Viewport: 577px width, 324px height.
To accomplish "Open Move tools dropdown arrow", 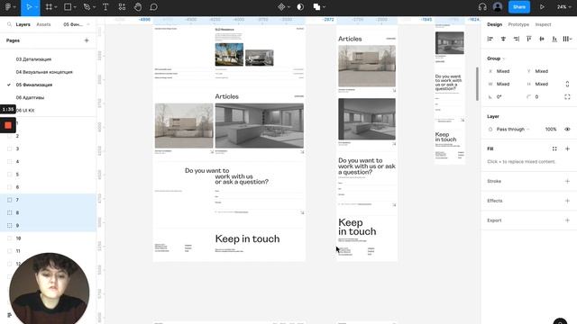I will 36,7.
